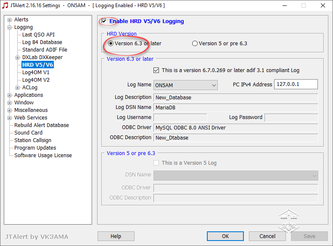Expand the Window tree node

tap(9, 103)
